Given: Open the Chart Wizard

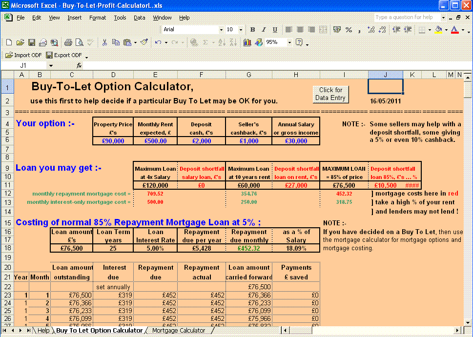Looking at the screenshot, I should (247, 42).
